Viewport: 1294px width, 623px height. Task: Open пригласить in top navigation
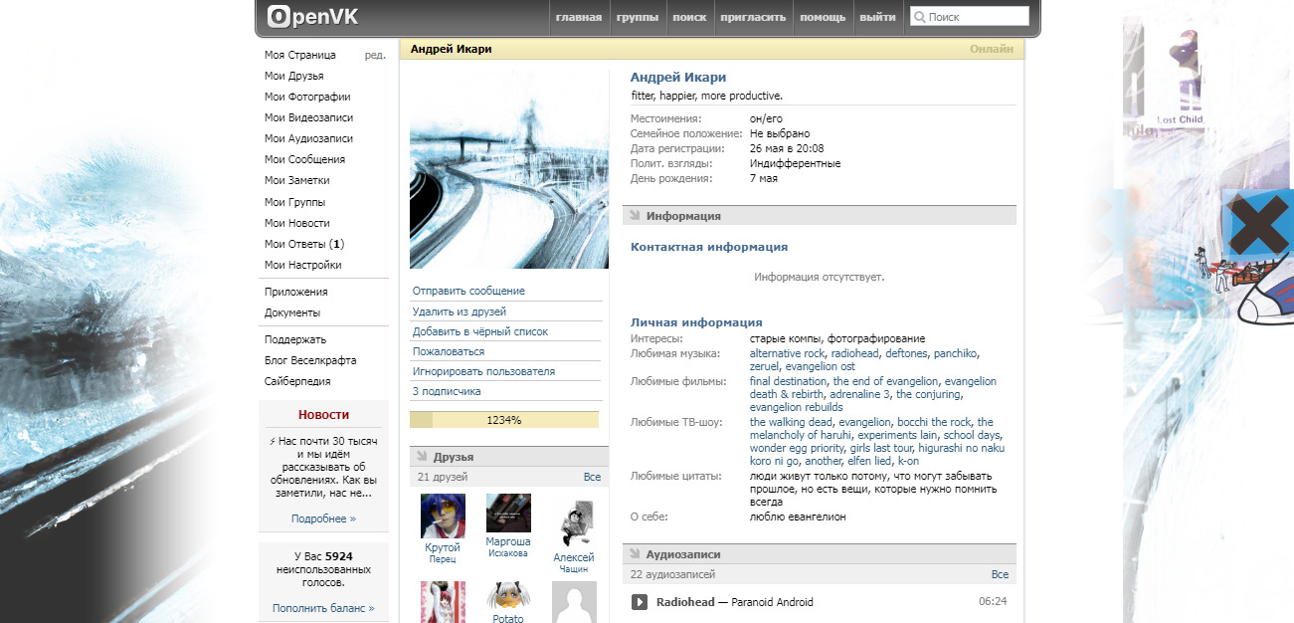click(753, 17)
